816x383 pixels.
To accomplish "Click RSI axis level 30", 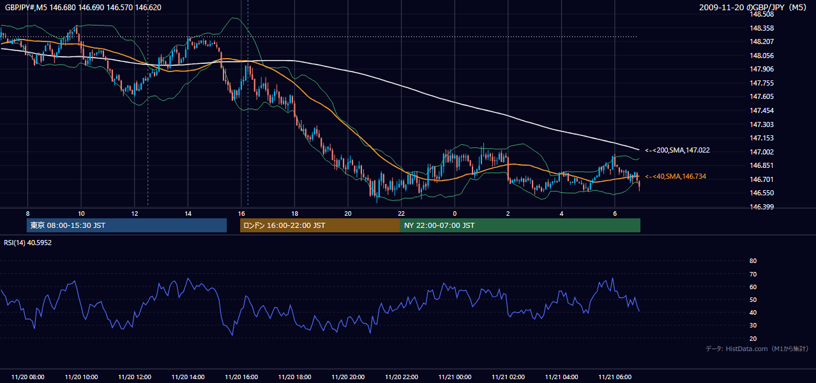I will point(753,326).
